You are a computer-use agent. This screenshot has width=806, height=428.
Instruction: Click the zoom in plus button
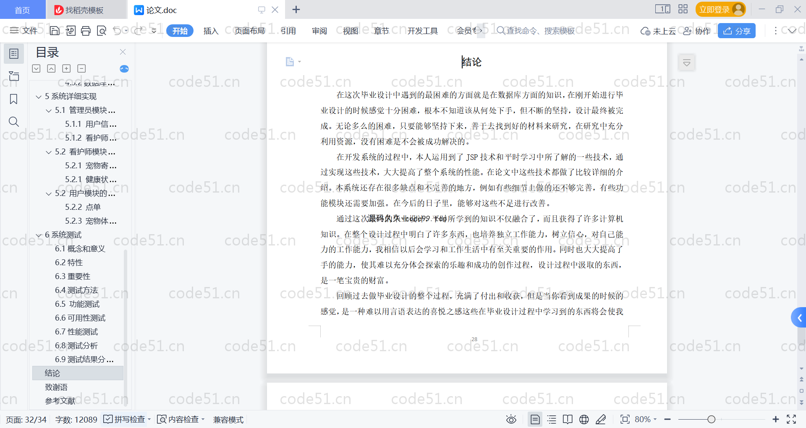(775, 419)
